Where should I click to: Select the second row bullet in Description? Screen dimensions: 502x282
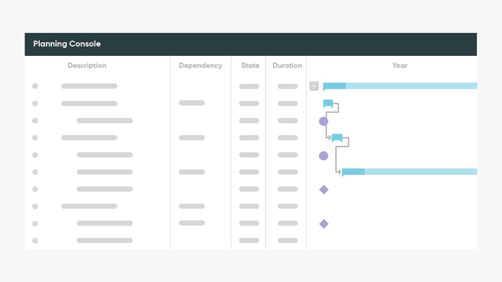35,103
